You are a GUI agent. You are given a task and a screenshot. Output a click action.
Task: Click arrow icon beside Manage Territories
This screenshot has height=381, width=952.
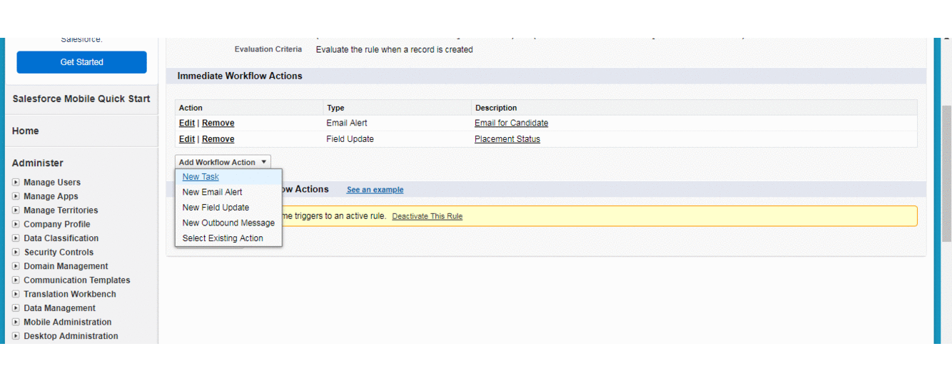(x=16, y=210)
